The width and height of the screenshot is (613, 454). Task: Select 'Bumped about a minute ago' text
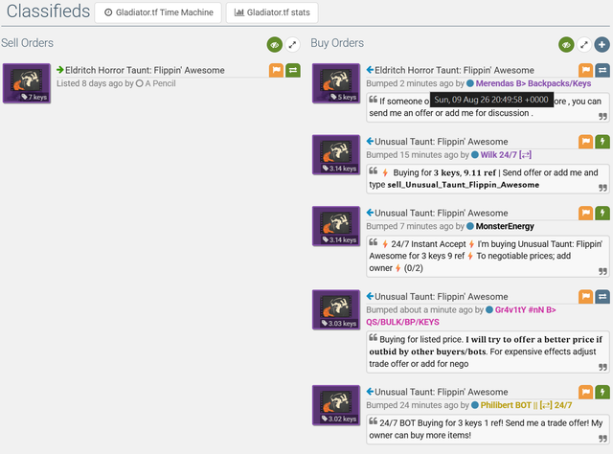[x=420, y=309]
